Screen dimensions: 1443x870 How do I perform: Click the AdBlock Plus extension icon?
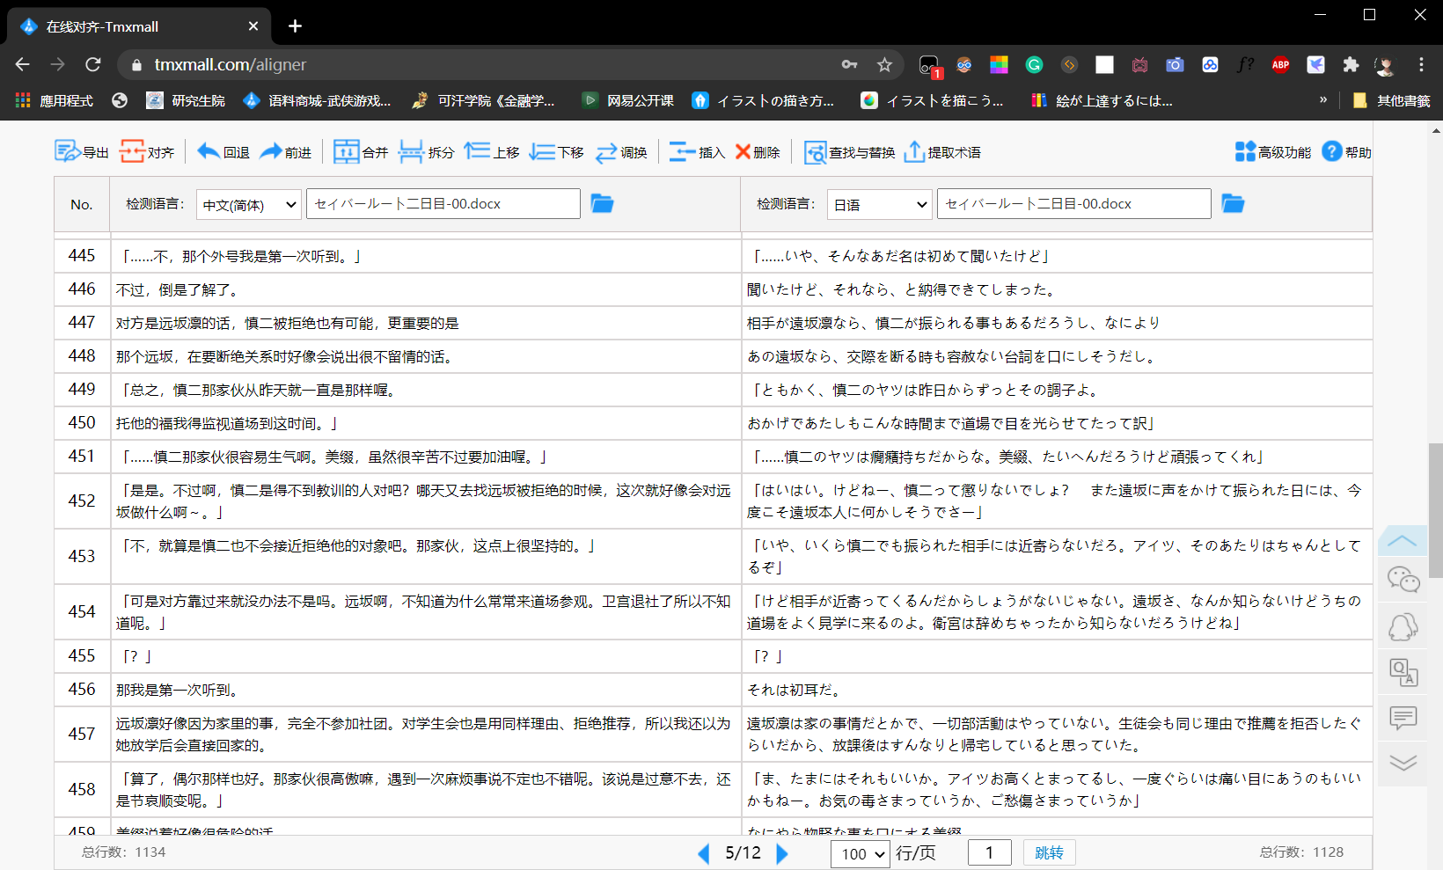coord(1280,64)
